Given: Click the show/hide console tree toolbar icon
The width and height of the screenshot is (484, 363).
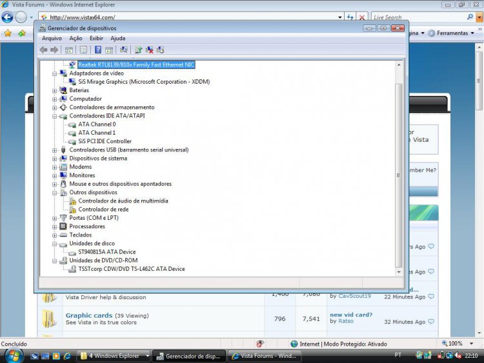Looking at the screenshot, I should (69, 50).
